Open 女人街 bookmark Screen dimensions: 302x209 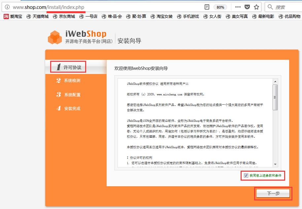pyautogui.click(x=213, y=17)
